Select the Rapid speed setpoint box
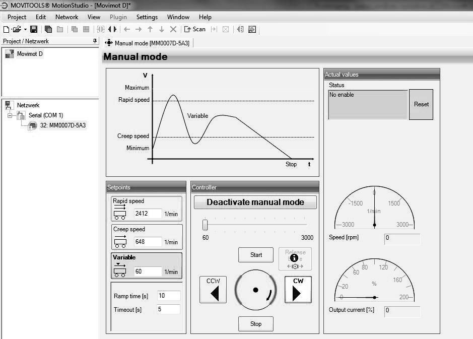 (x=147, y=209)
